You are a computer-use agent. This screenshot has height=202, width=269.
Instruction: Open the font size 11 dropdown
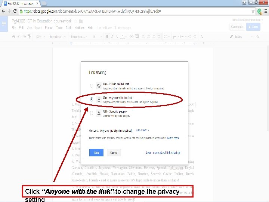click(x=97, y=37)
